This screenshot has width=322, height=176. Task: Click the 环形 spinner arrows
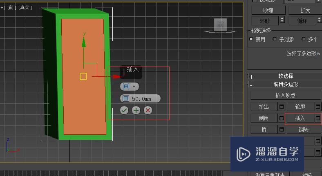[282, 20]
